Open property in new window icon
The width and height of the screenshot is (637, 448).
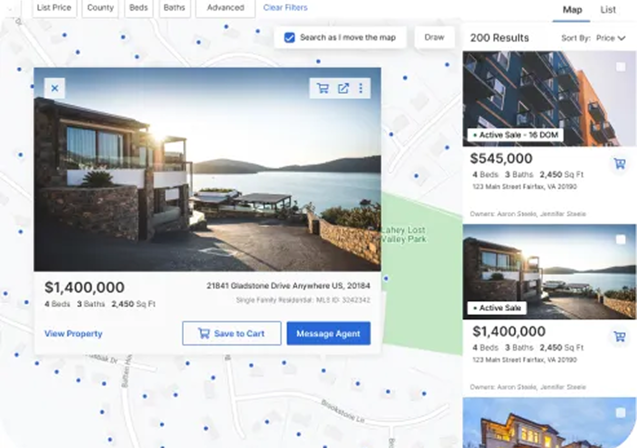coord(343,88)
